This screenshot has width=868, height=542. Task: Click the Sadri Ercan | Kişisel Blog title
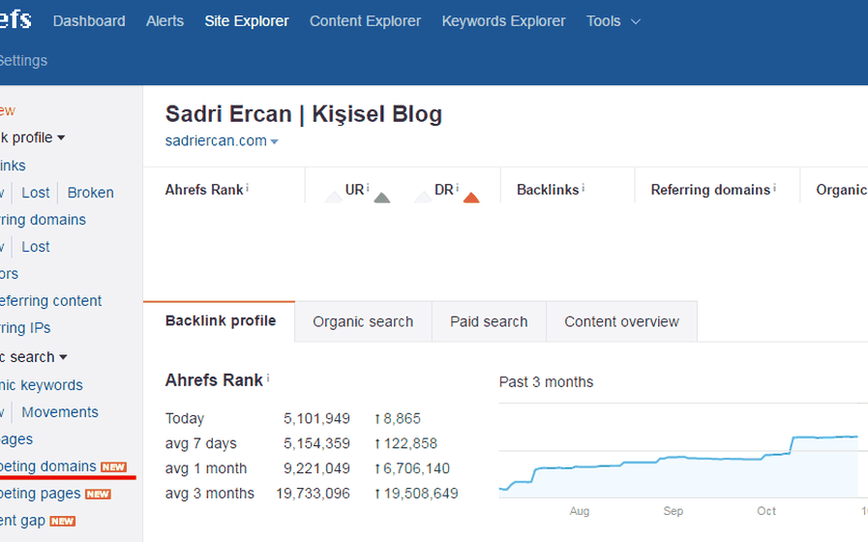[x=303, y=114]
